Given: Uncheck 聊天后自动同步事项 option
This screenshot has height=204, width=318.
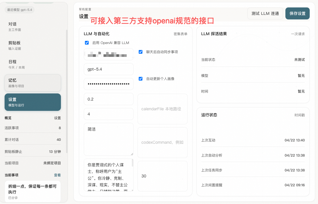Looking at the screenshot, I should pos(140,52).
